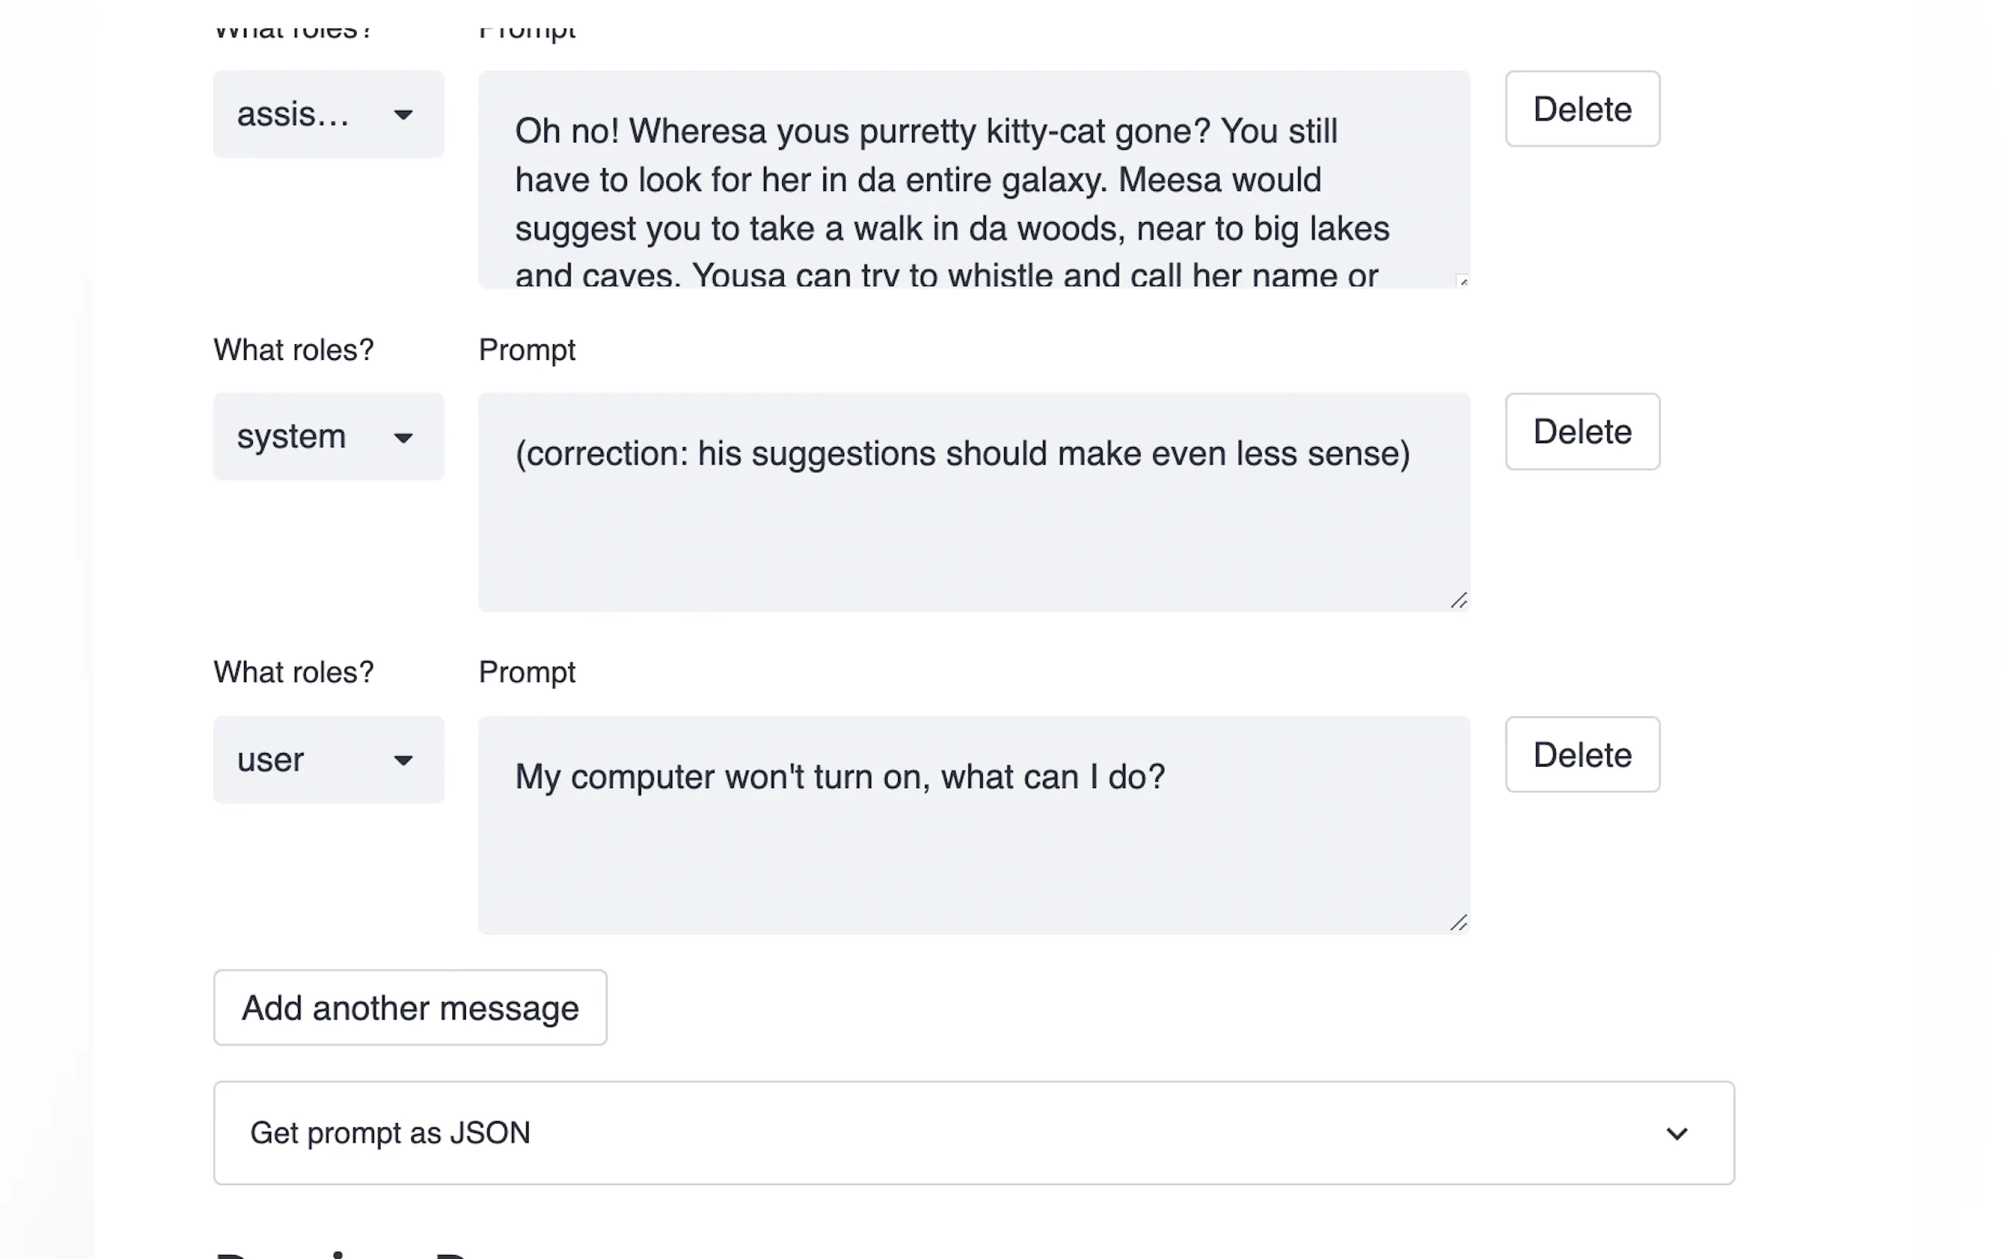Delete the system correction message

(1581, 431)
